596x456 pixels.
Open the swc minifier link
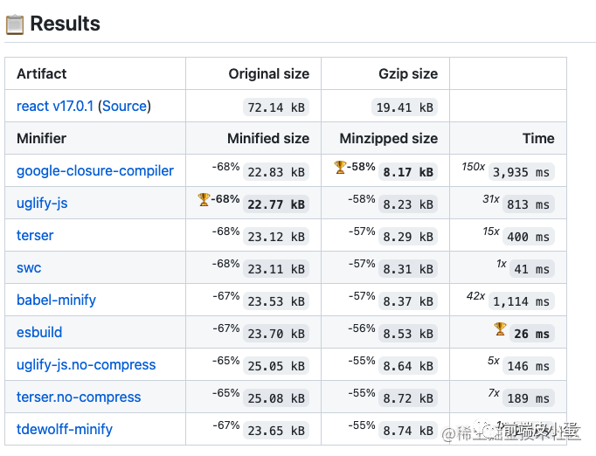click(x=29, y=267)
